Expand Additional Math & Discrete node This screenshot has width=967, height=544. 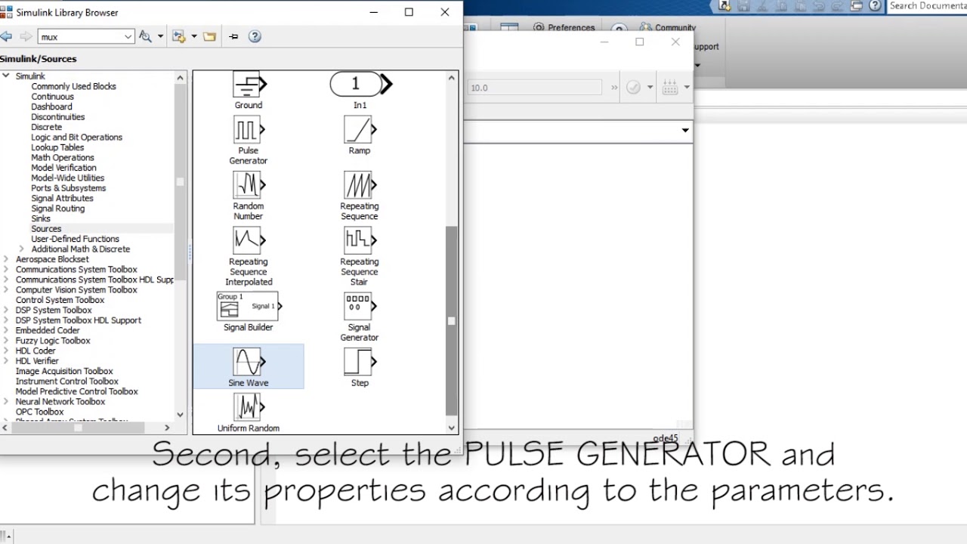point(21,249)
